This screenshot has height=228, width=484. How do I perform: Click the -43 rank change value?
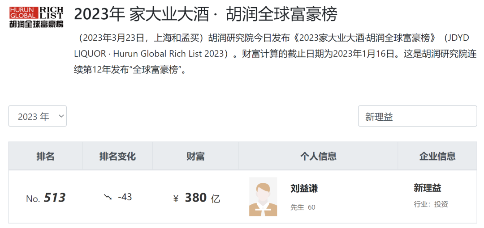point(125,197)
